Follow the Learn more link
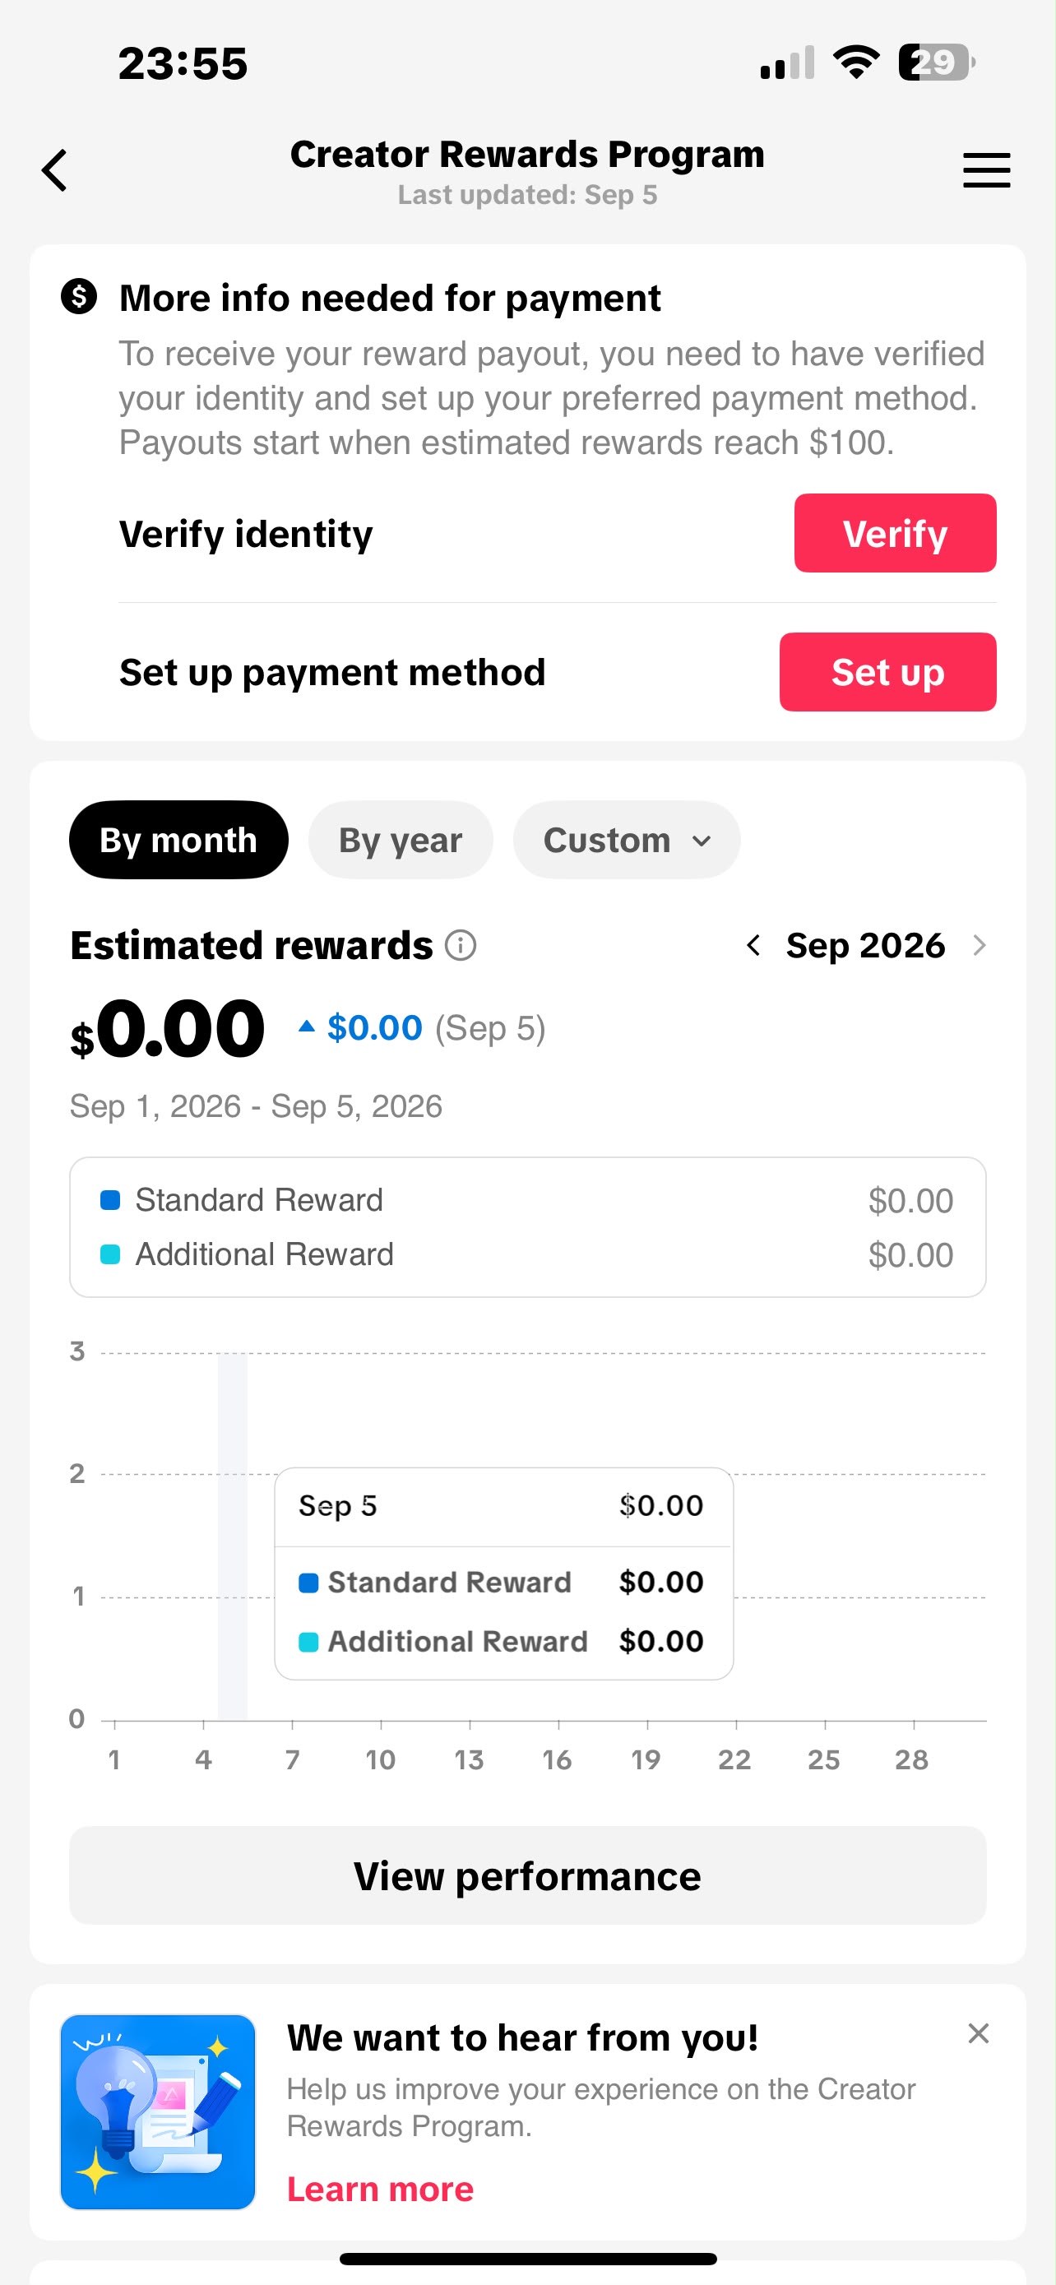Viewport: 1056px width, 2285px height. pos(380,2190)
